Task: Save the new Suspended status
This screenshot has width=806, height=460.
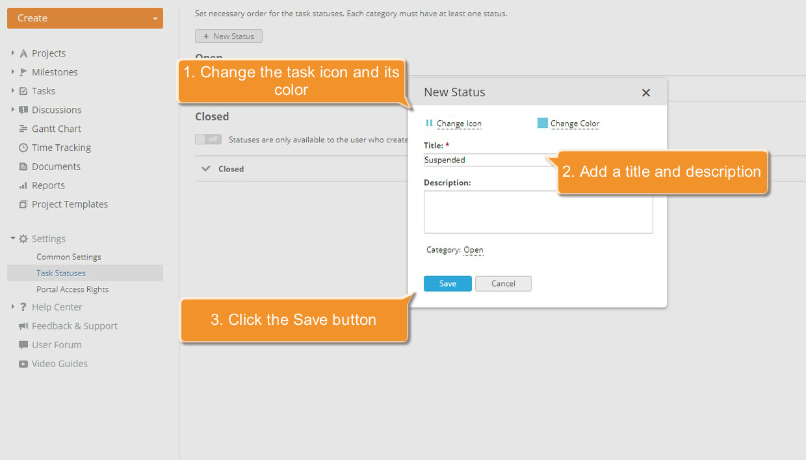Action: point(447,283)
